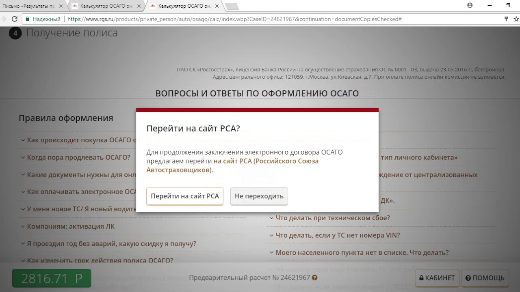Restore the browser window size

(508, 6)
